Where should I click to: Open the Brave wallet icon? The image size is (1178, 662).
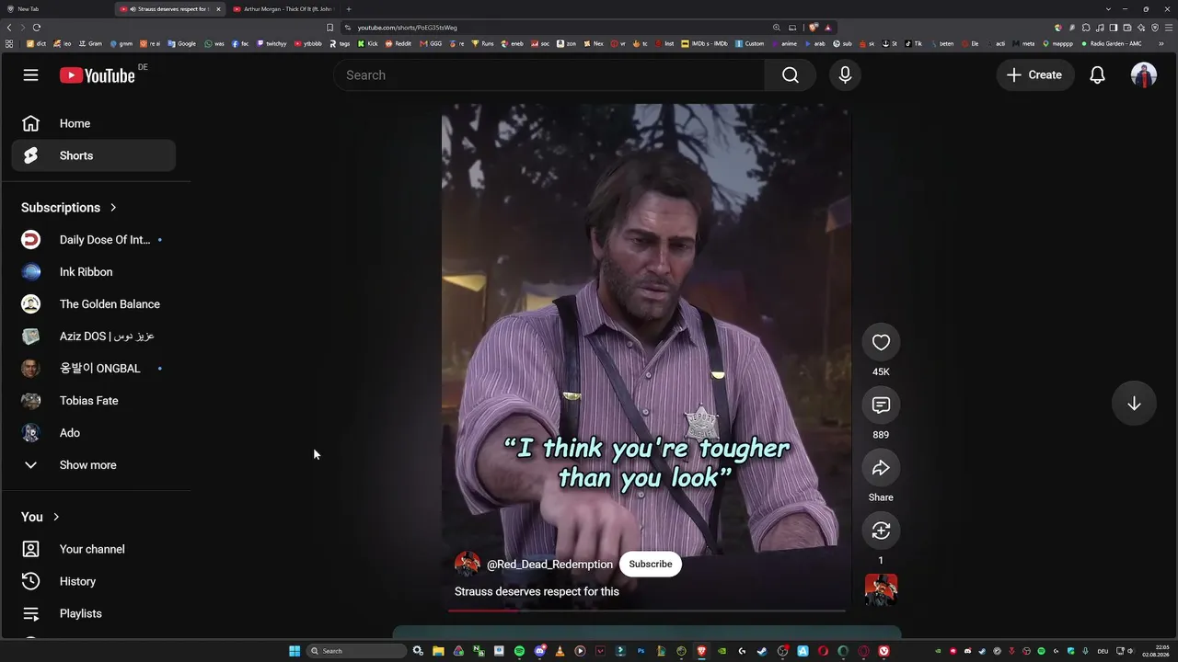[x=1127, y=28]
